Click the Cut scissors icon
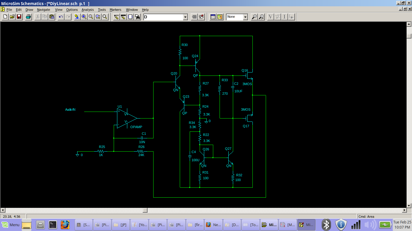 coord(38,17)
